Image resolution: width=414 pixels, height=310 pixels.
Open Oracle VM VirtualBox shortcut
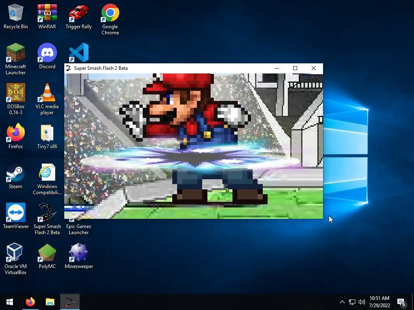point(16,259)
